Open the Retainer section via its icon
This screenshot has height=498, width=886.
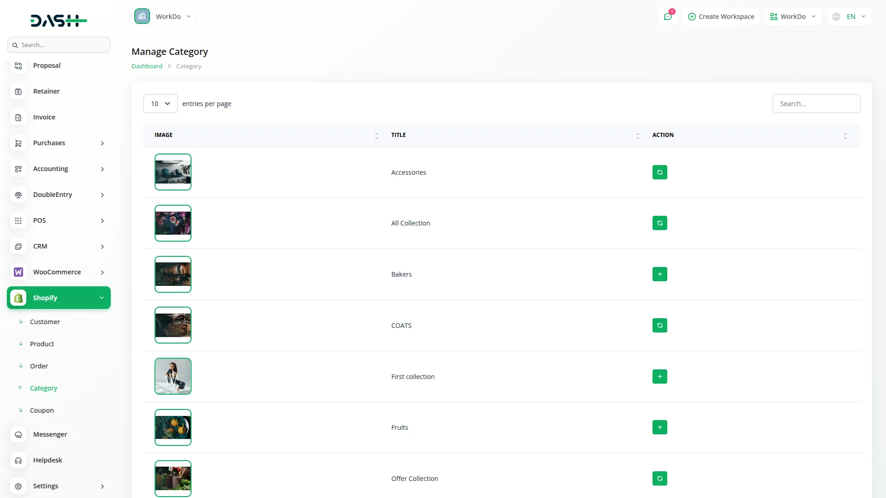(x=18, y=91)
